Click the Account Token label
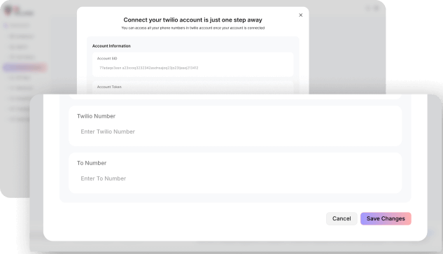Viewport: 443px width, 254px height. pyautogui.click(x=109, y=87)
